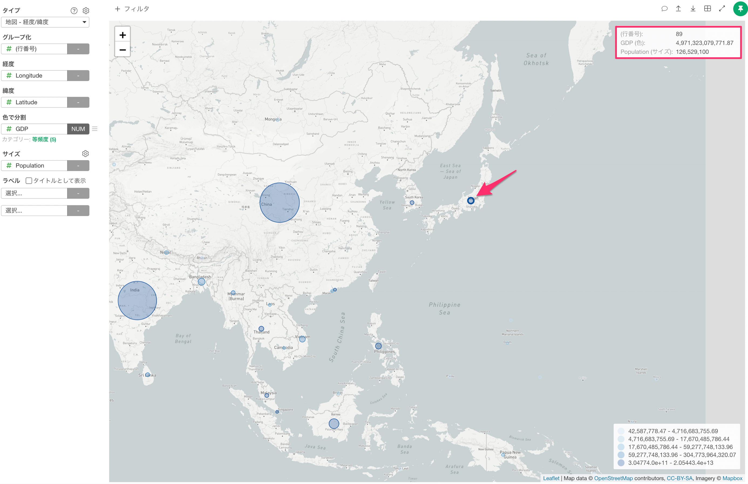The width and height of the screenshot is (748, 484).
Task: Open the Latitude column dropdown
Action: point(34,102)
